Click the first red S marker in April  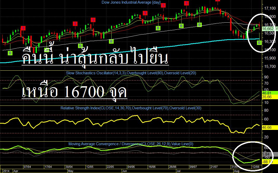23,28
